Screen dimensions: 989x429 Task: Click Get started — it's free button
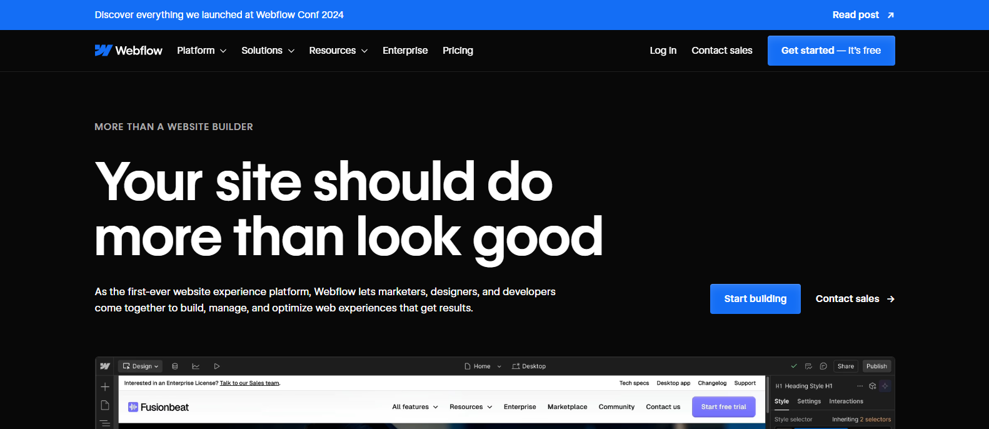pos(831,51)
